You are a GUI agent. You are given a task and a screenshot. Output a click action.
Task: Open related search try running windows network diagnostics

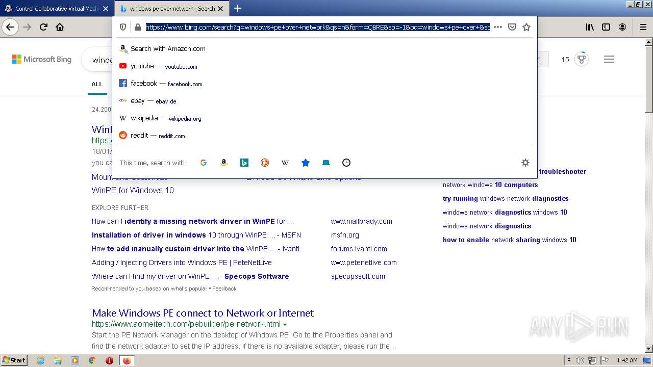pos(506,198)
